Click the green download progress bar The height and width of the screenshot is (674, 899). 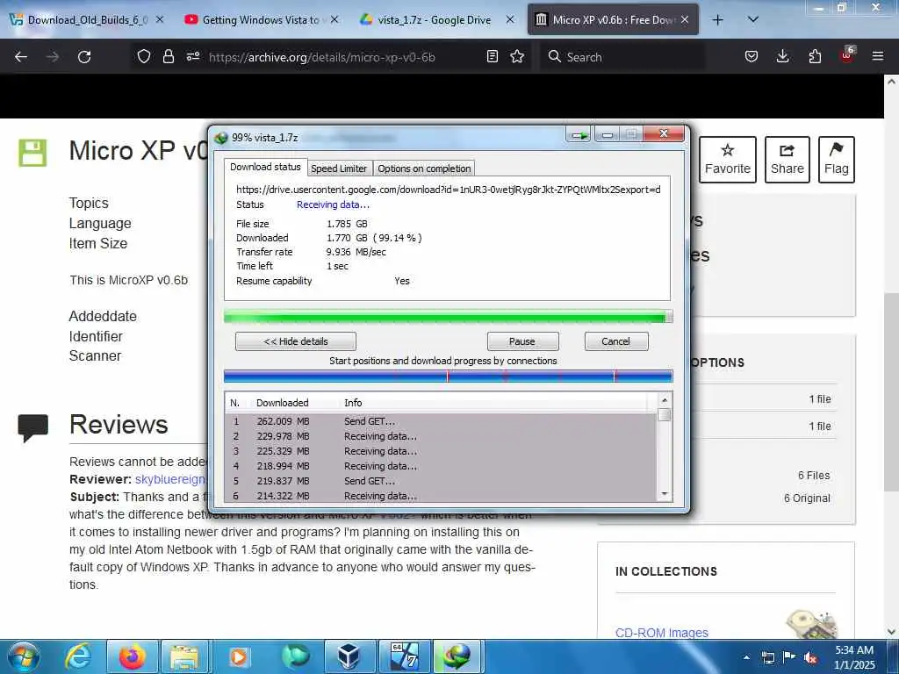pyautogui.click(x=449, y=316)
